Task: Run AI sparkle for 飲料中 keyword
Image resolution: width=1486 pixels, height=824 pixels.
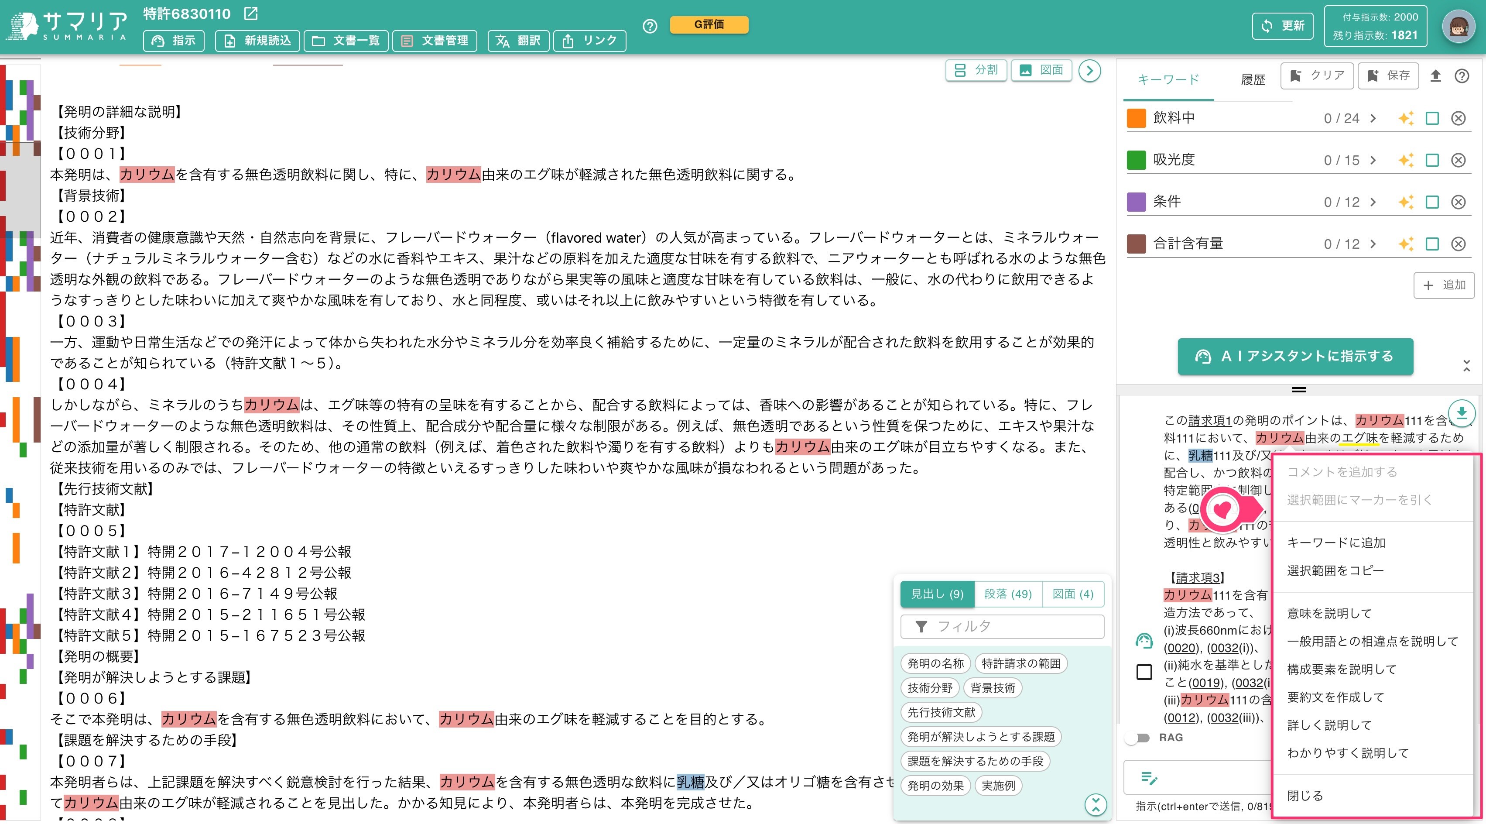Action: tap(1406, 118)
